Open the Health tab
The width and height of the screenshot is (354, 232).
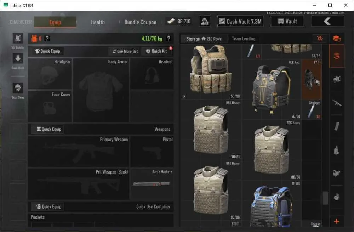pos(98,22)
